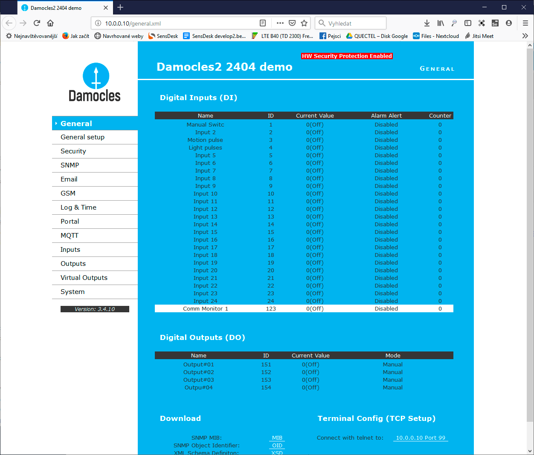Click the Outpu#04 output name
This screenshot has height=455, width=534.
coord(199,388)
